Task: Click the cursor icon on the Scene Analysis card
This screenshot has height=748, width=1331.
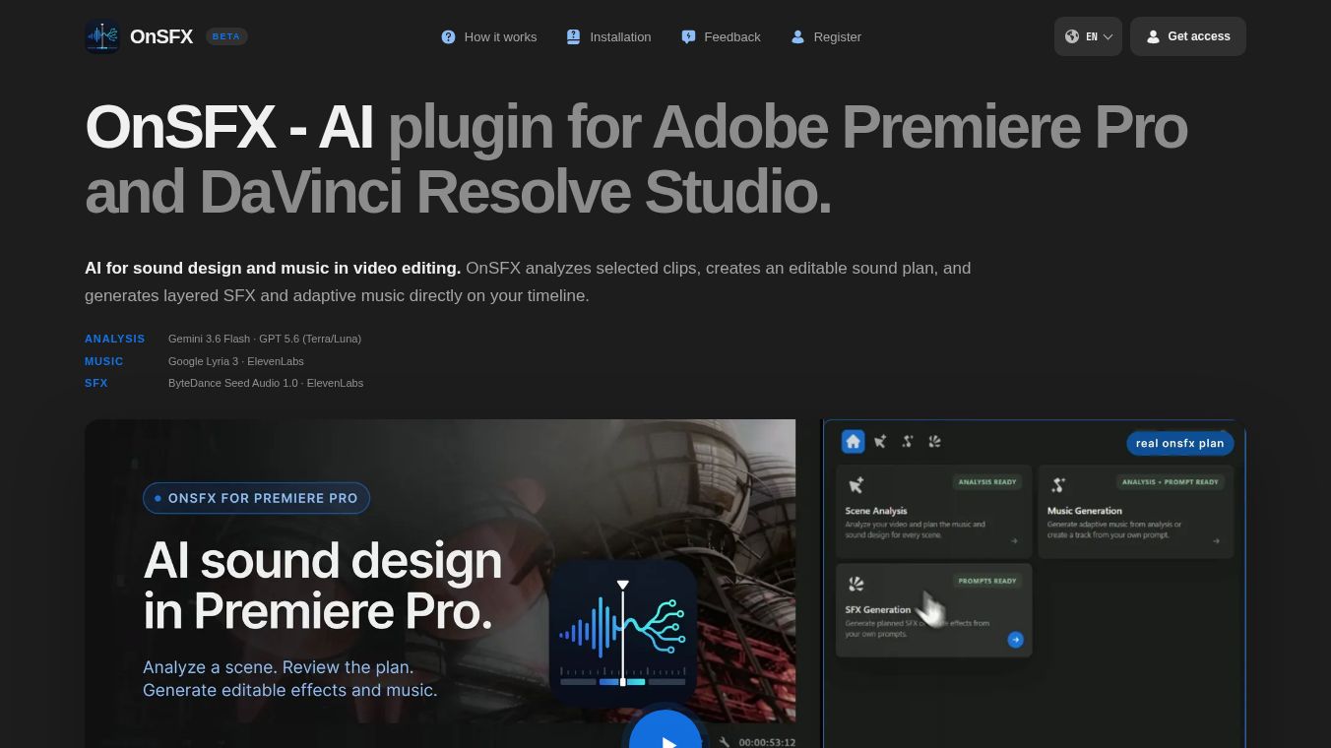Action: point(856,484)
